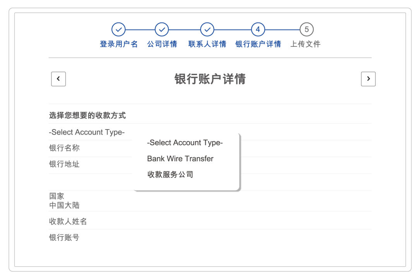Select the Bank Wire Transfer option
The height and width of the screenshot is (278, 418).
point(180,159)
